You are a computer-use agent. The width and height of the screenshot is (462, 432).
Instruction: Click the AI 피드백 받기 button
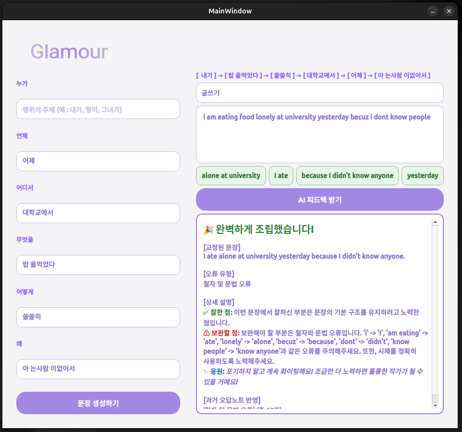[320, 200]
